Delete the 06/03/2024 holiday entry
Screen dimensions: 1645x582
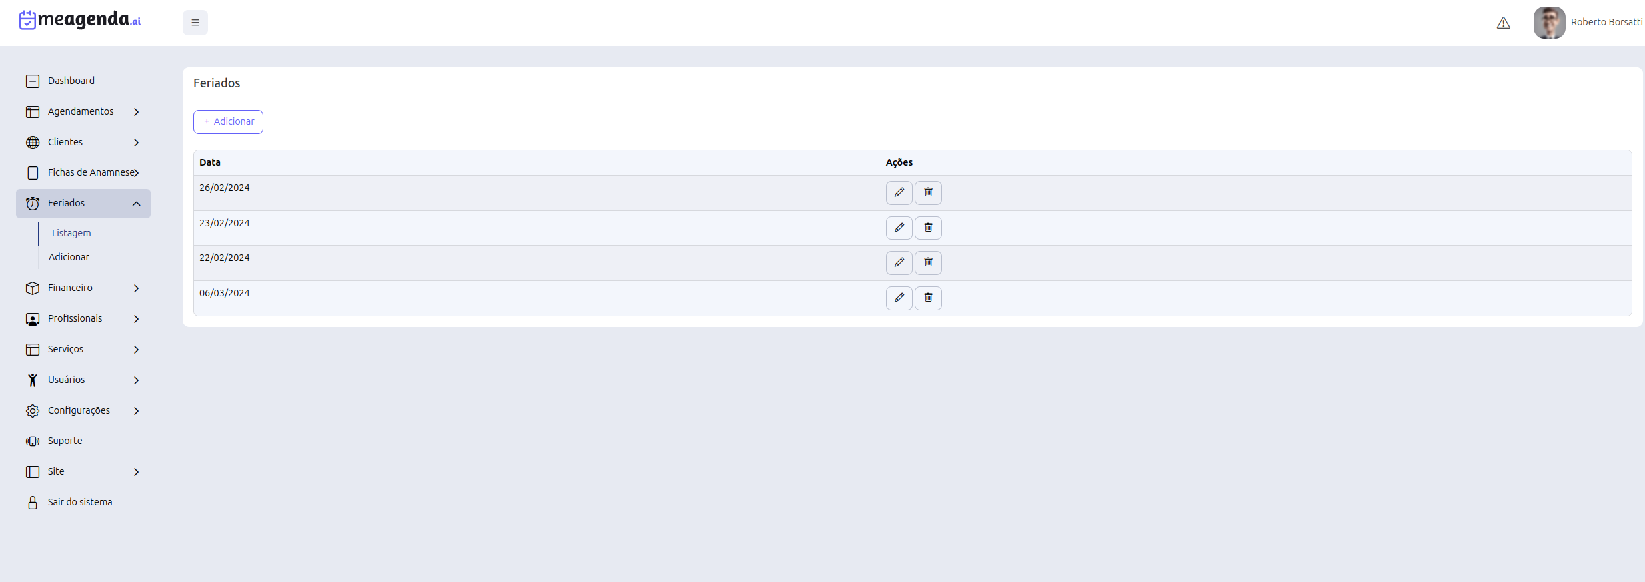click(x=928, y=298)
